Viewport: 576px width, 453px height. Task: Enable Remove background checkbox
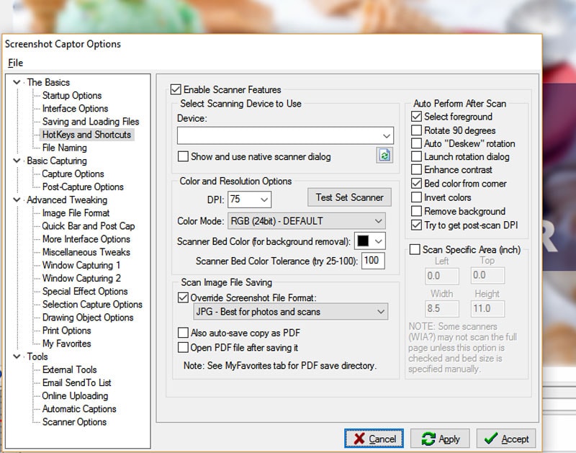416,211
